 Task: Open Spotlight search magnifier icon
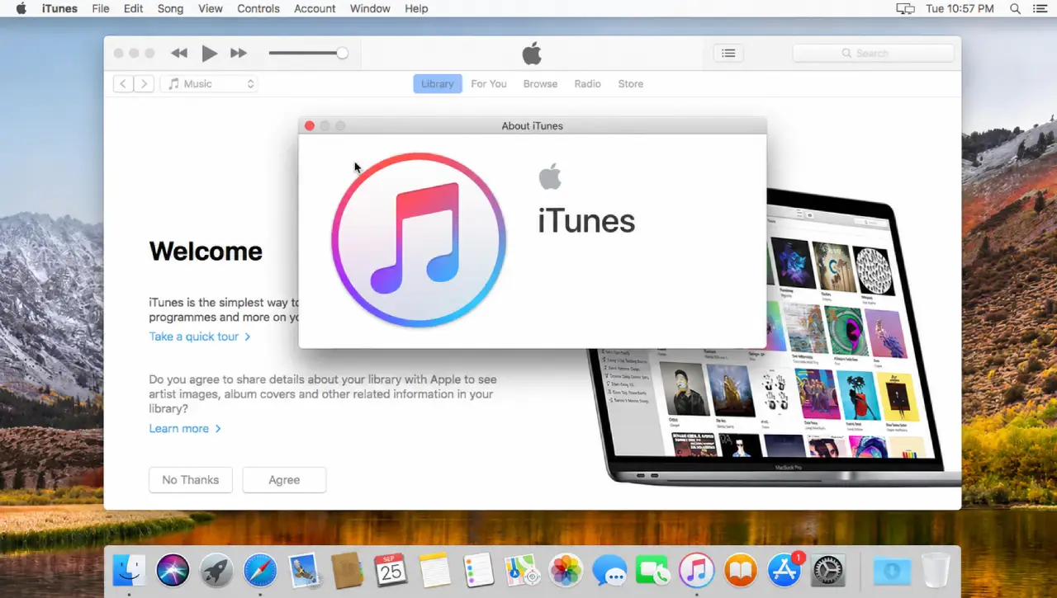click(1015, 8)
